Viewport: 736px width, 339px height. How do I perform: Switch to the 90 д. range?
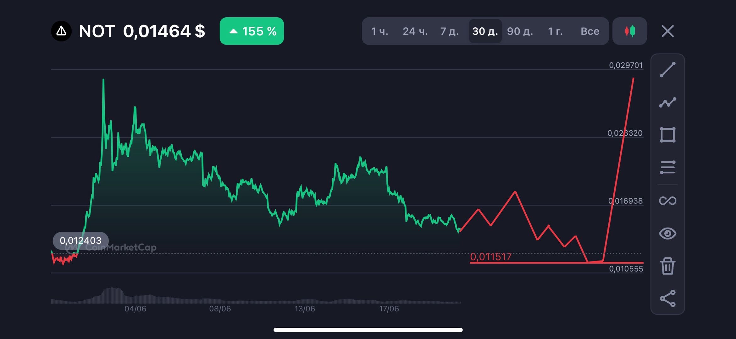(x=520, y=31)
